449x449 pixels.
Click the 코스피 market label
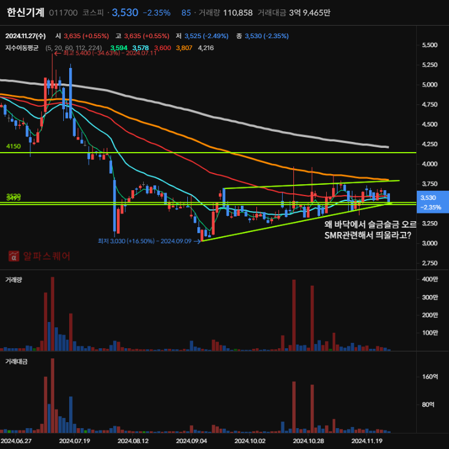92,13
